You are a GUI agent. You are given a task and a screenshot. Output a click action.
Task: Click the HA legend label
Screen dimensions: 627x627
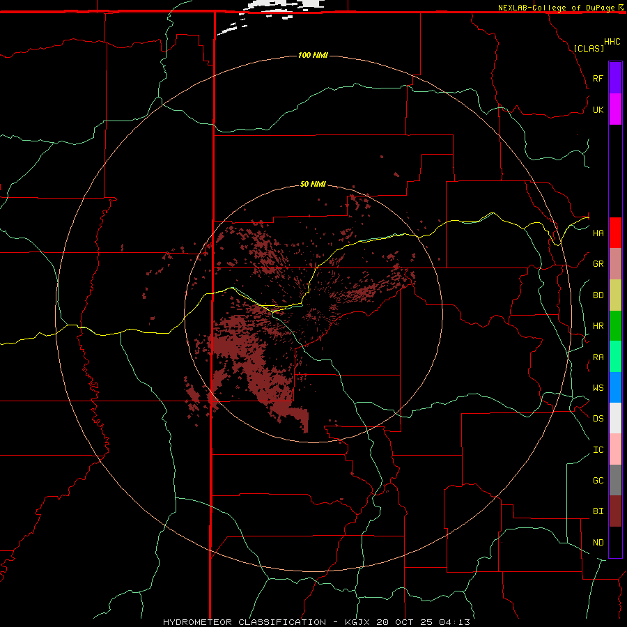click(598, 233)
